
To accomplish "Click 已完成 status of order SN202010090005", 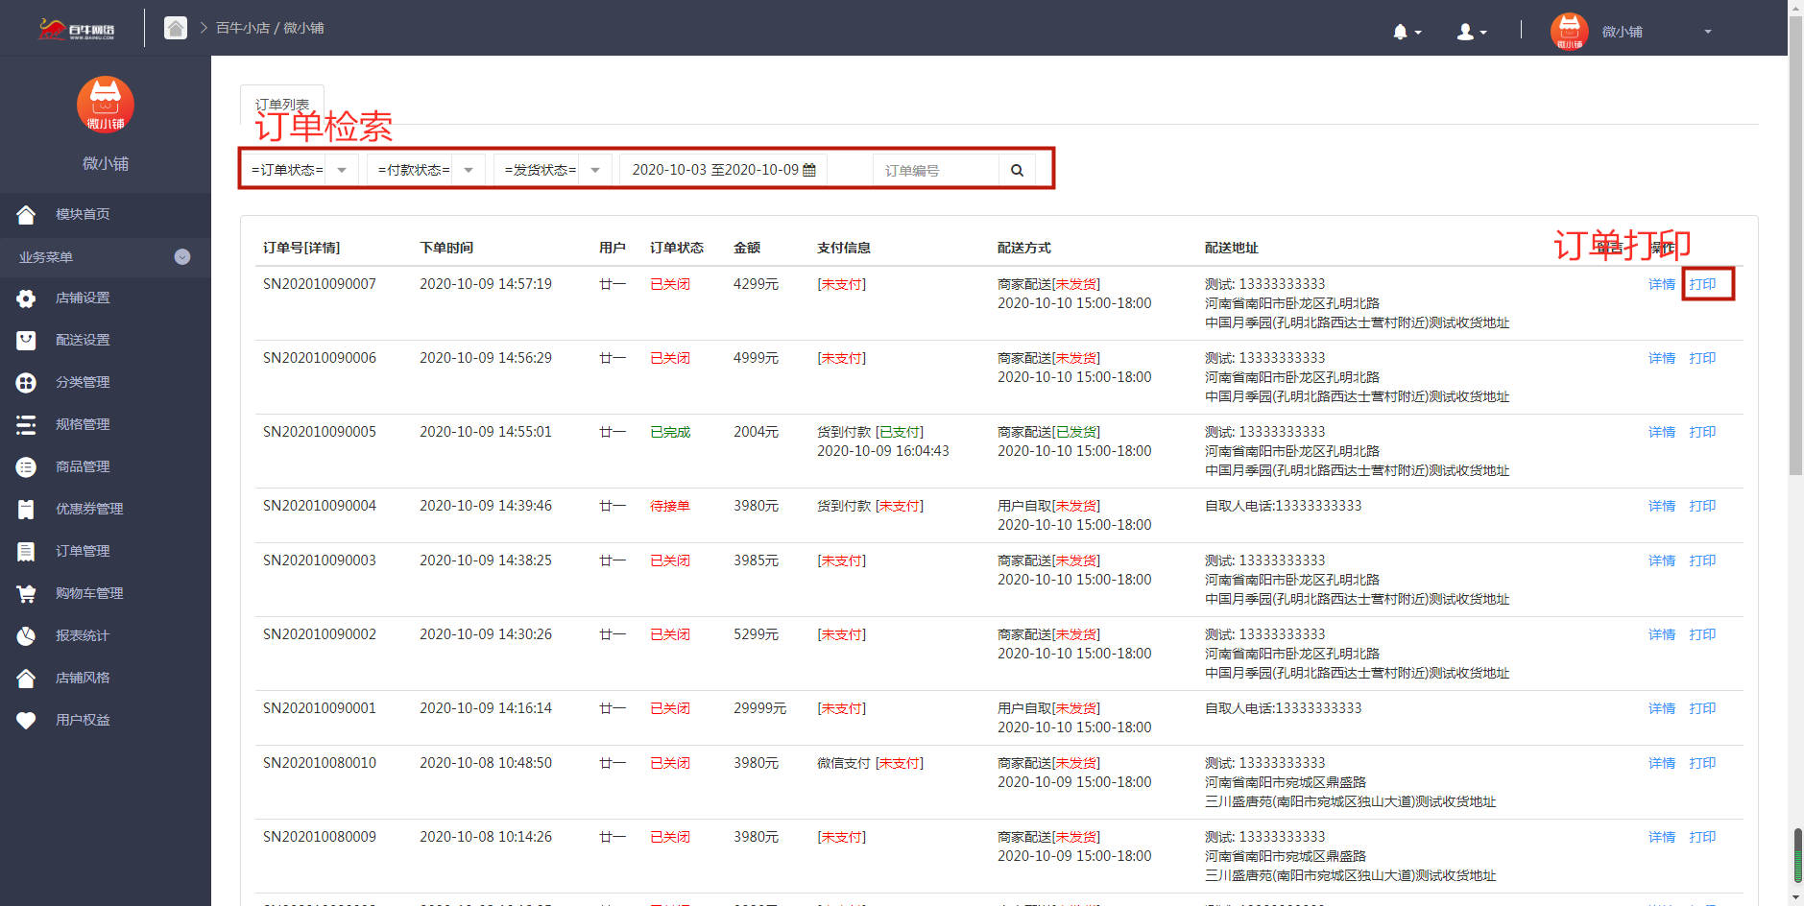I will (x=670, y=432).
